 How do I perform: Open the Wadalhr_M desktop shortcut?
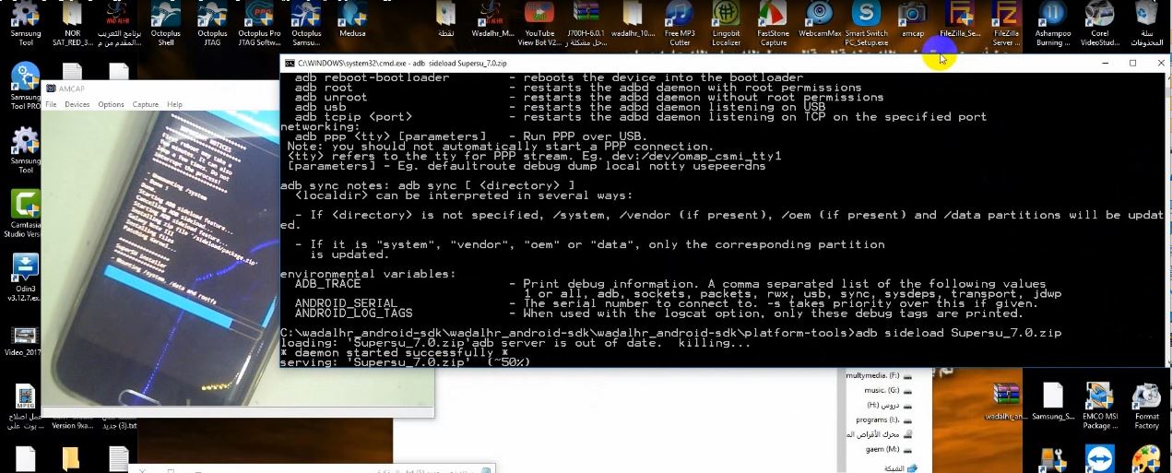(x=492, y=20)
